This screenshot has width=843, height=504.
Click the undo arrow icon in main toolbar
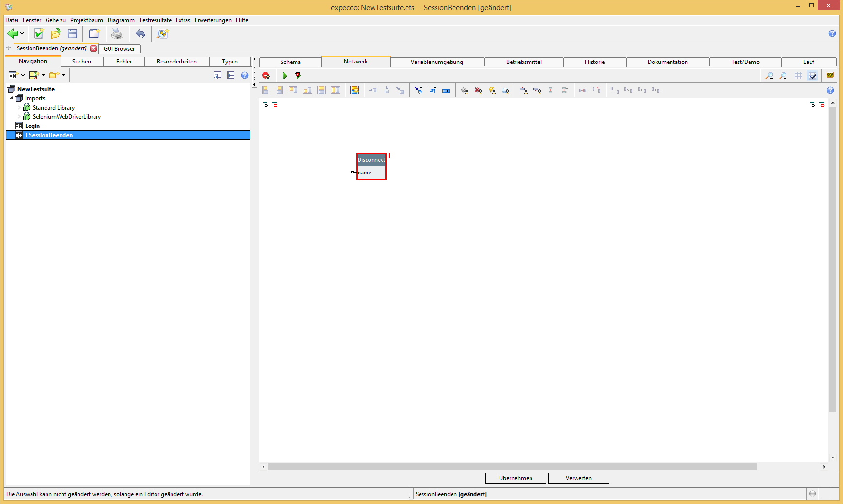(x=140, y=33)
